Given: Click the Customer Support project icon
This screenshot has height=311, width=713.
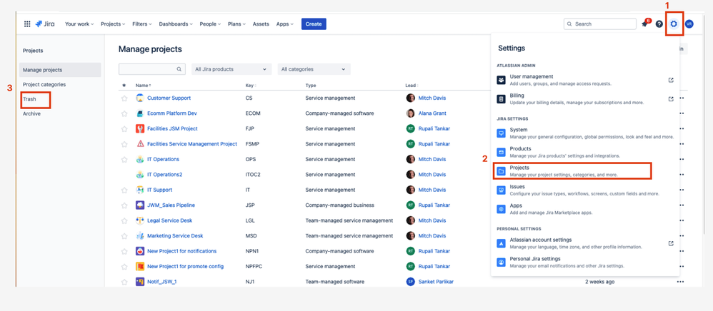Looking at the screenshot, I should pos(140,98).
